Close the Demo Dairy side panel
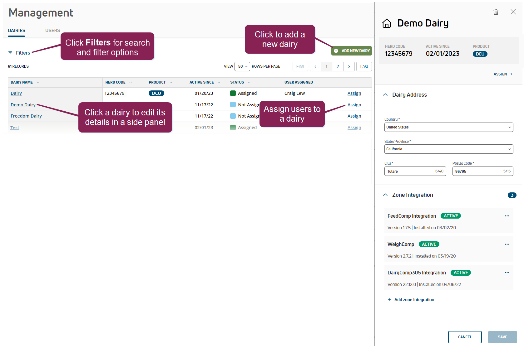 (513, 12)
